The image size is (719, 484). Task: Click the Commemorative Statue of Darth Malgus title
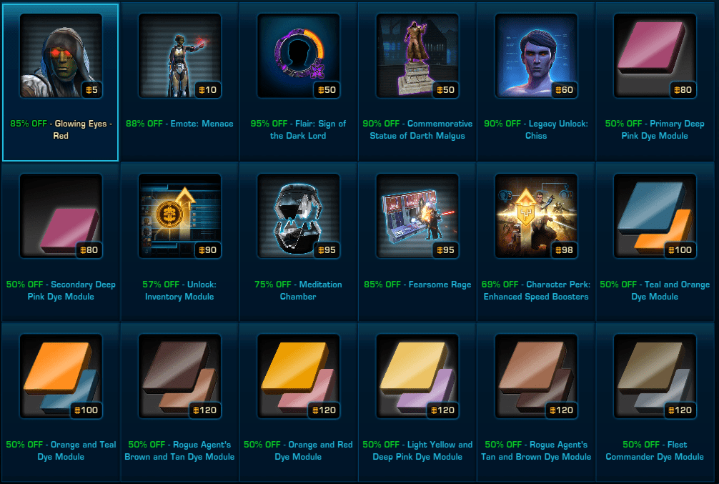click(417, 130)
